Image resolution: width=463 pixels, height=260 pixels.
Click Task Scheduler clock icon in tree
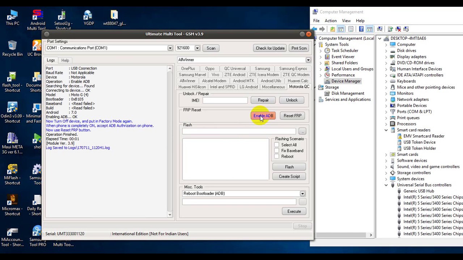pyautogui.click(x=327, y=51)
